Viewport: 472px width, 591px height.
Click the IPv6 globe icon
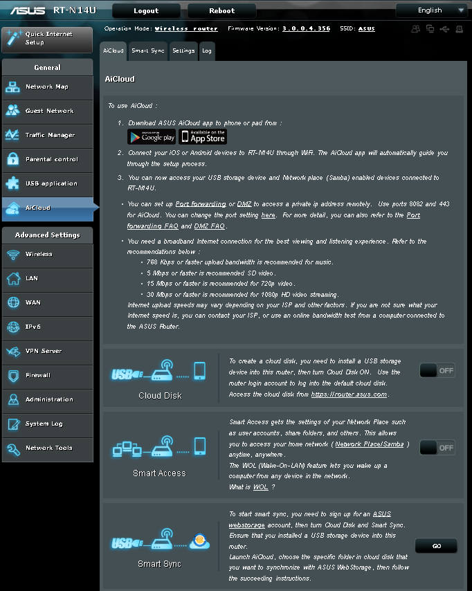[x=13, y=327]
